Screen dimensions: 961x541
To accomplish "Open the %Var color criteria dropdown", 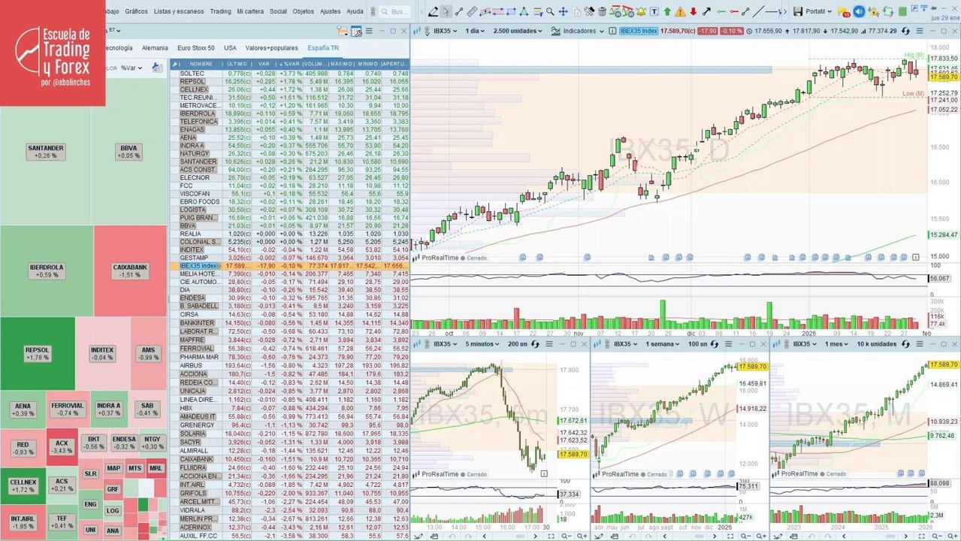I will coord(131,68).
